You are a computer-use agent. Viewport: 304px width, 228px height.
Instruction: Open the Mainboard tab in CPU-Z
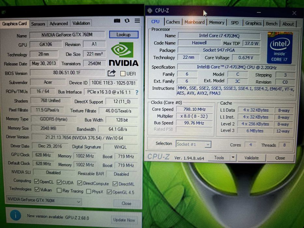[x=195, y=22]
